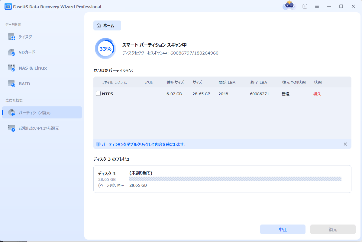Dismiss the double-click hint banner

345,144
